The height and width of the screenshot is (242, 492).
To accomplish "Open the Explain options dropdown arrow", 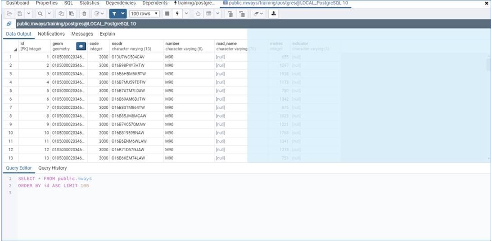I will coord(218,13).
